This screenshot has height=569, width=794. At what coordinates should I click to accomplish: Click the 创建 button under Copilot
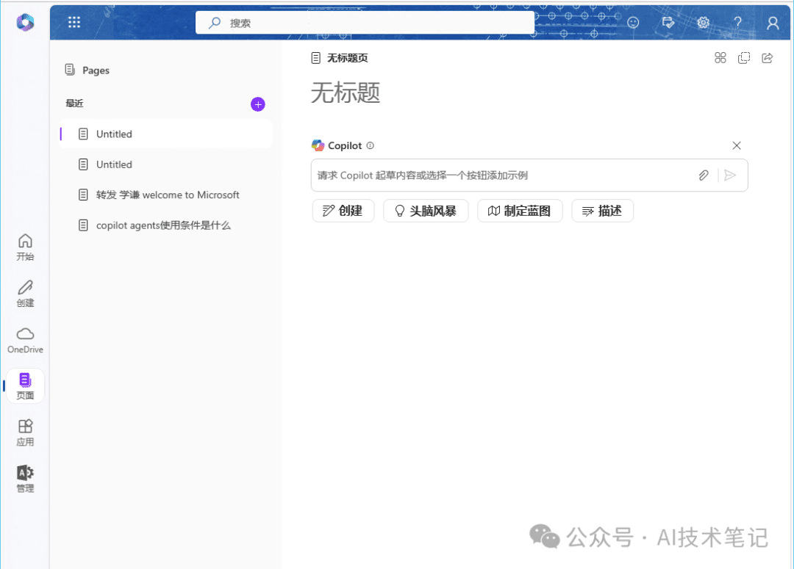coord(343,211)
